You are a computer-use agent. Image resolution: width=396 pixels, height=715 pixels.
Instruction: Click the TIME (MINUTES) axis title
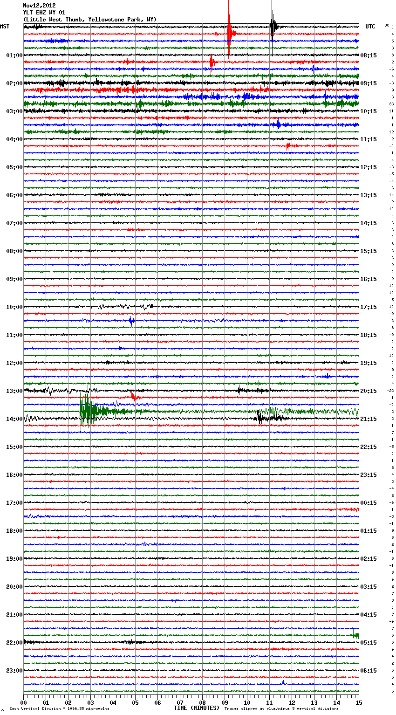pos(197,708)
